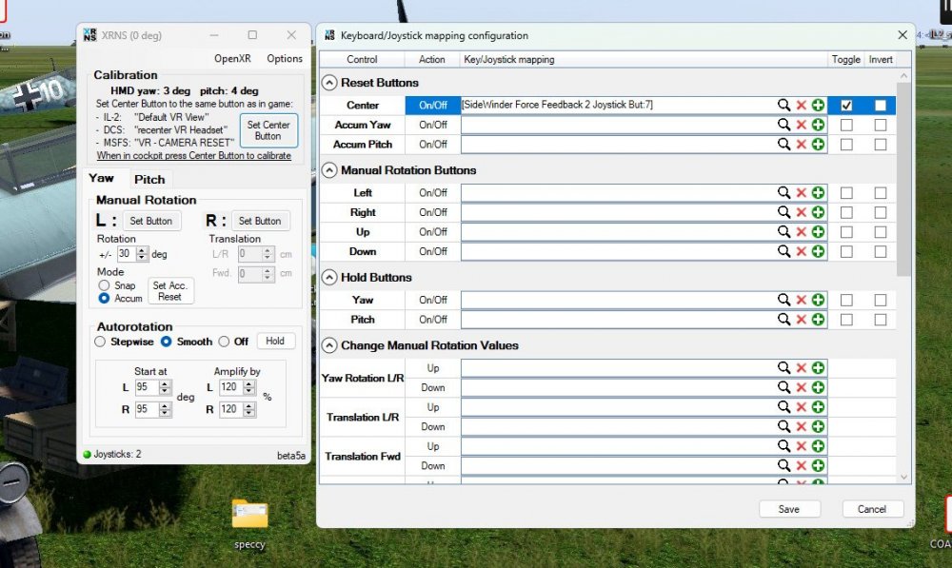Click red X delete icon for Accum Yaw
The height and width of the screenshot is (568, 952).
[x=801, y=125]
